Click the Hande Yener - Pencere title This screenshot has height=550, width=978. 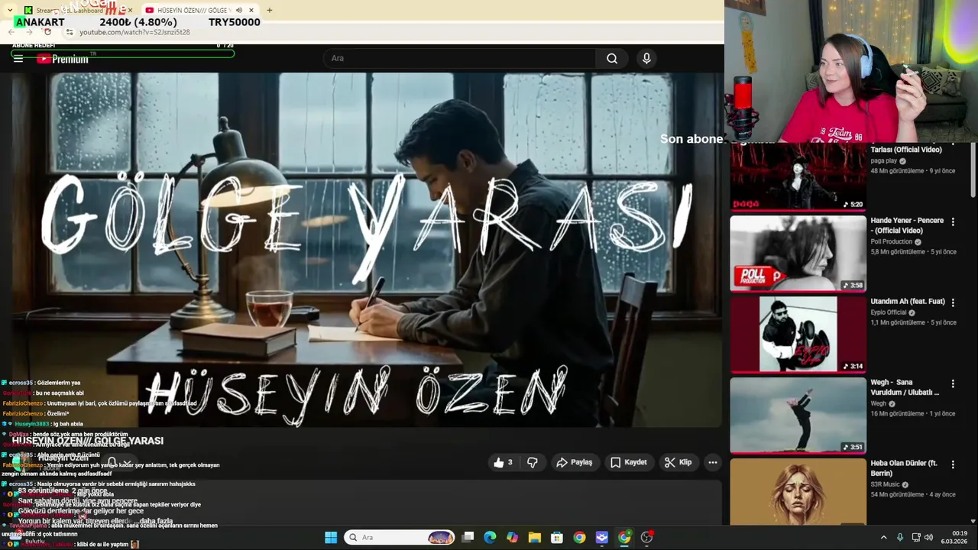(907, 225)
